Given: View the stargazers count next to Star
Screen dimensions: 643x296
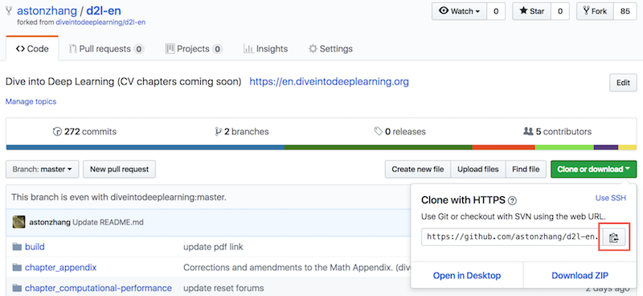Looking at the screenshot, I should tap(559, 11).
